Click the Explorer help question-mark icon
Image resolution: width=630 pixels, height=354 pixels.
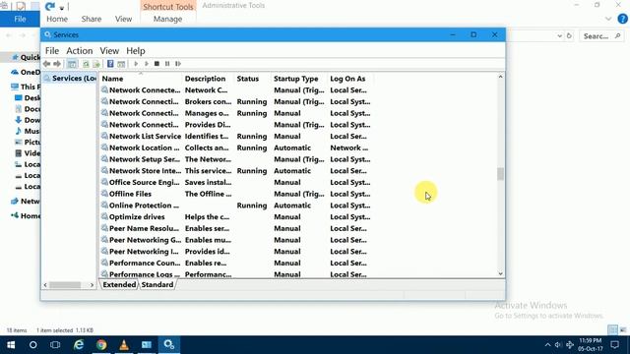(x=622, y=19)
